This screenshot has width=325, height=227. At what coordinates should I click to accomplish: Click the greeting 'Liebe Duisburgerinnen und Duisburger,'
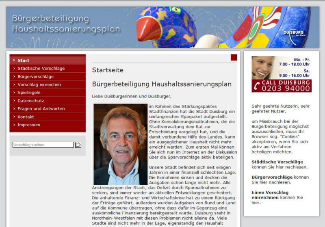[132, 96]
